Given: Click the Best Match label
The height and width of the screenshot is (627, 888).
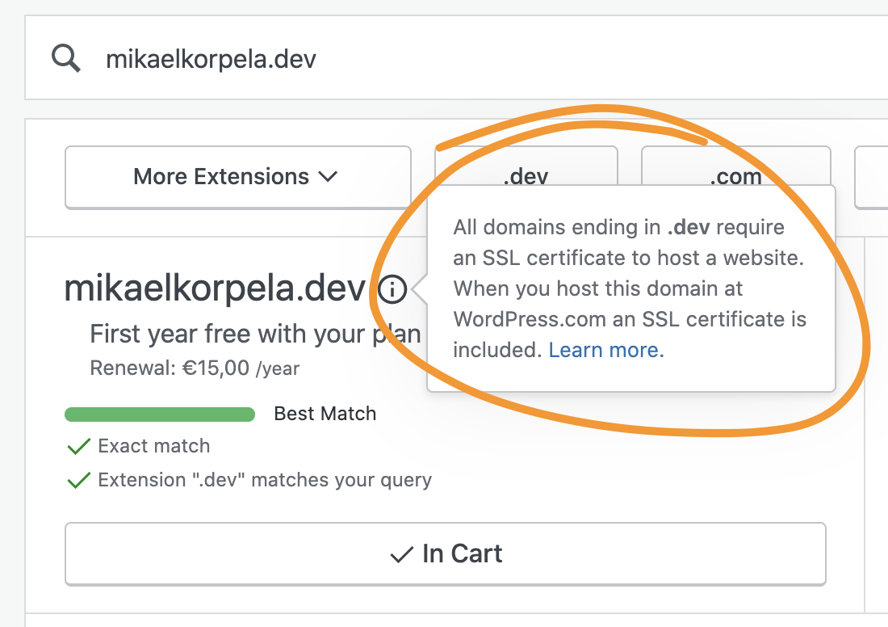Looking at the screenshot, I should [x=325, y=414].
